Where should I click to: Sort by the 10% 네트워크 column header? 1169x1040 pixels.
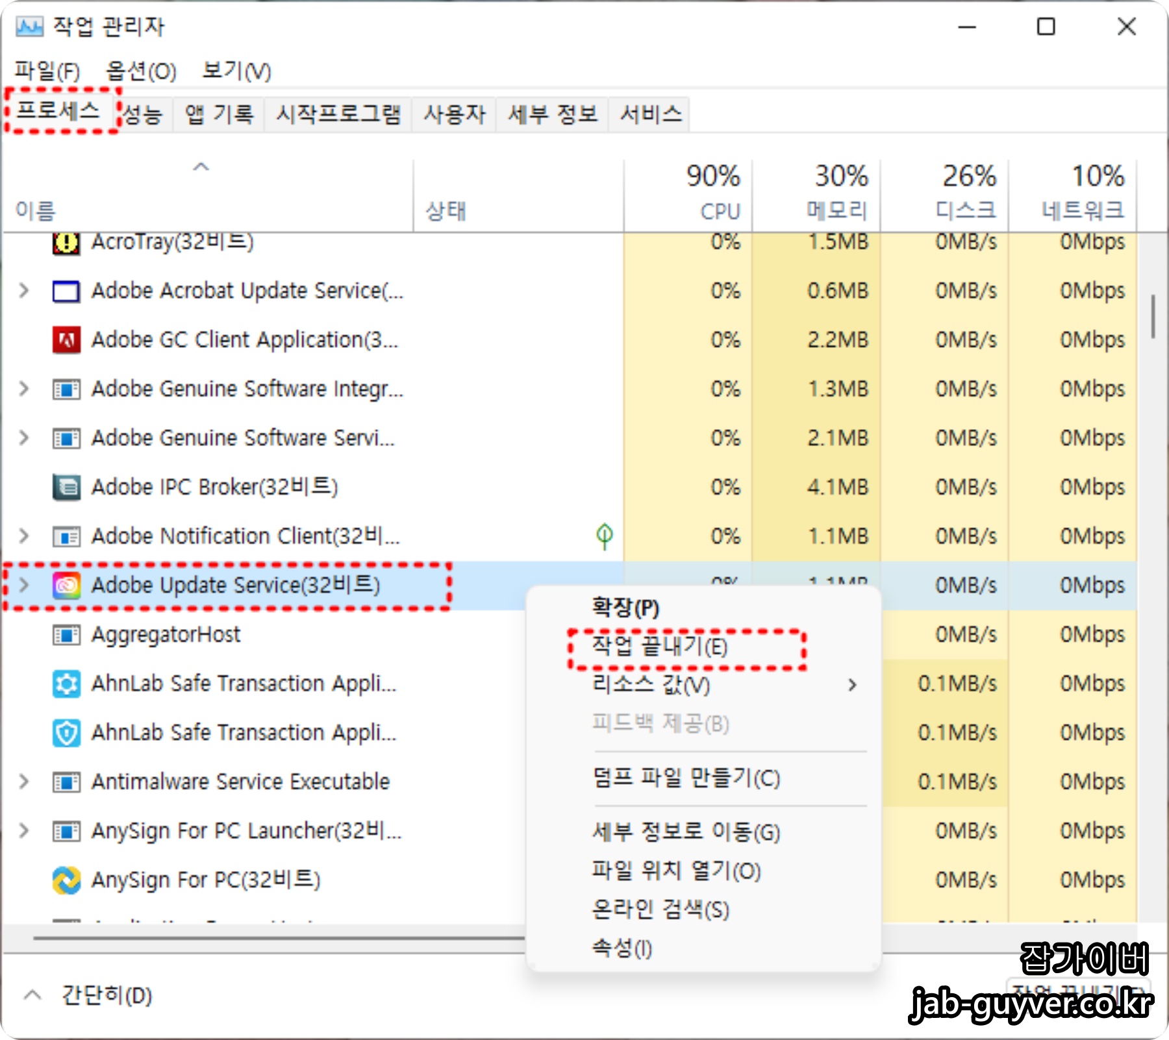pyautogui.click(x=1072, y=195)
